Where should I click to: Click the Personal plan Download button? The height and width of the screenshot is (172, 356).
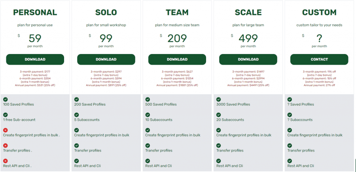click(35, 60)
